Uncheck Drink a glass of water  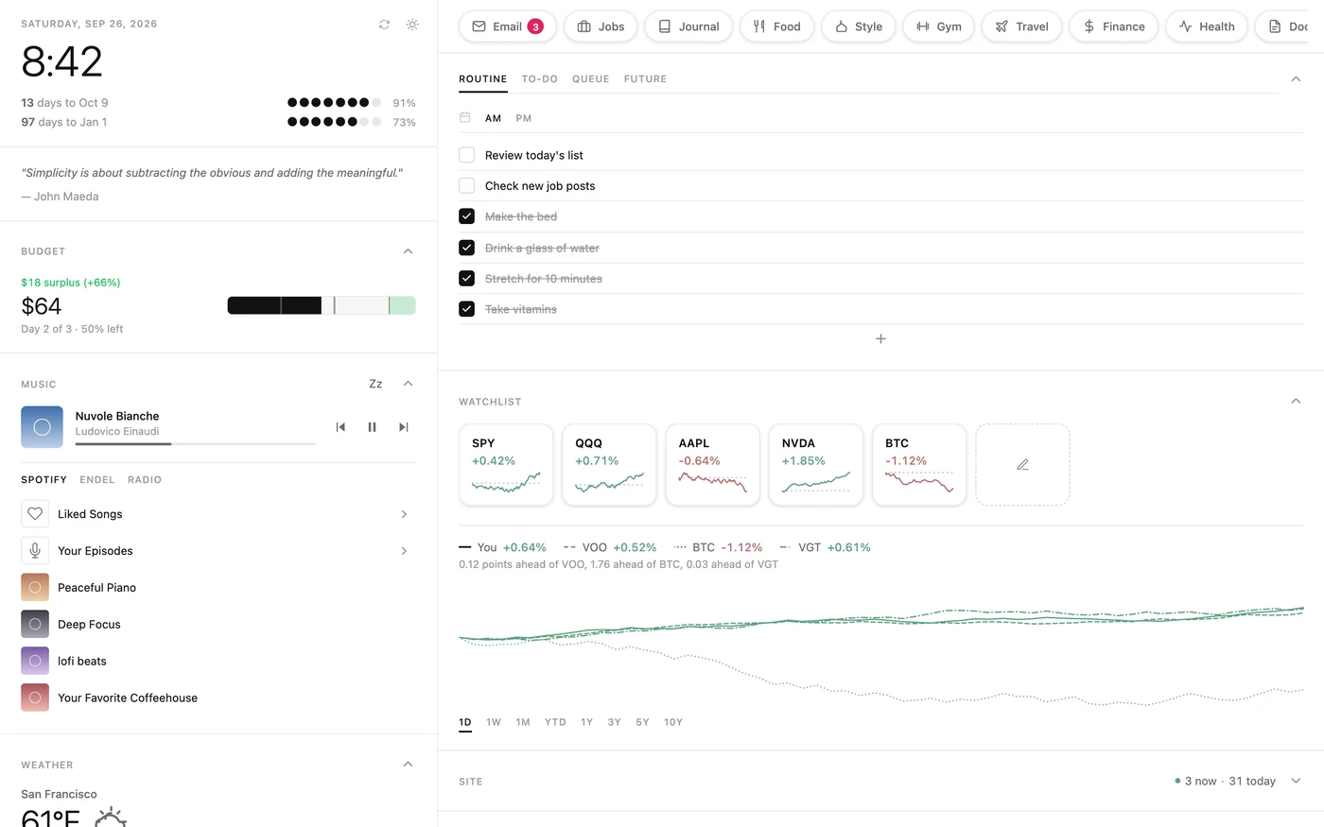pos(466,248)
